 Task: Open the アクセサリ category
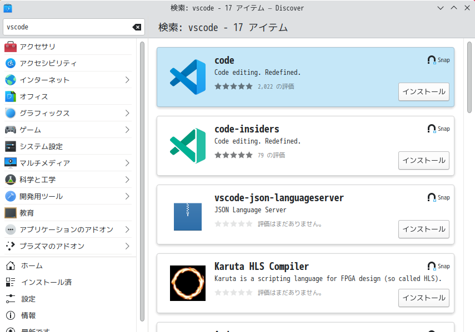[x=68, y=47]
